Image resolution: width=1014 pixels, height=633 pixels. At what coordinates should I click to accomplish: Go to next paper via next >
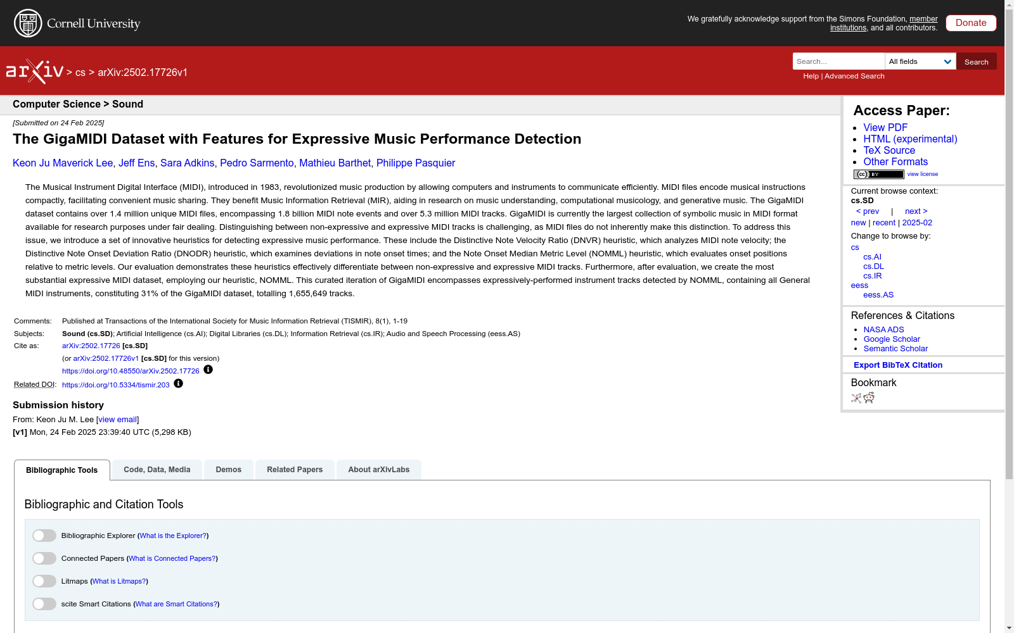(x=916, y=211)
